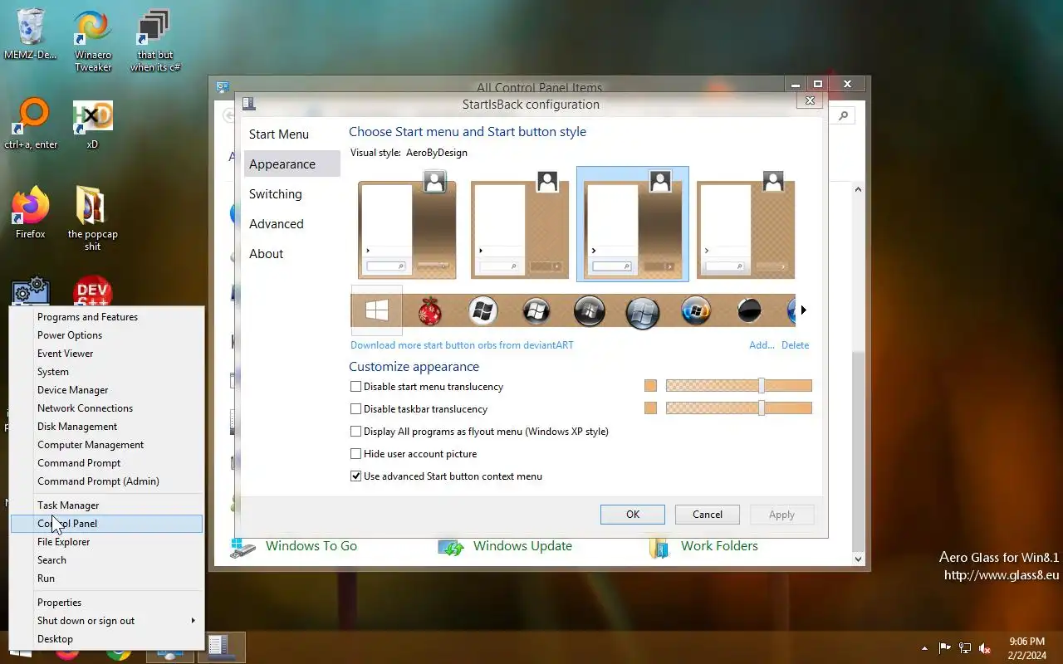The image size is (1063, 664).
Task: Click Delete link for start orbs
Action: click(795, 345)
